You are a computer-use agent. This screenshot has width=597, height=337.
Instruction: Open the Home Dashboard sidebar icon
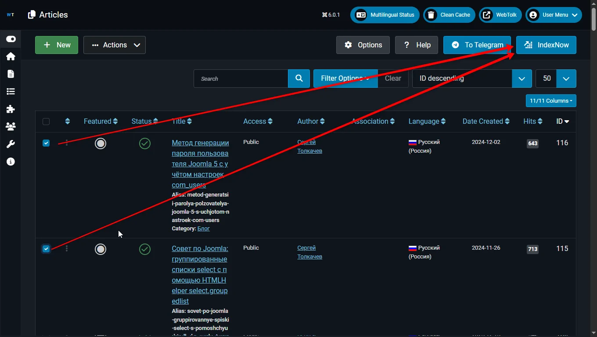click(11, 57)
